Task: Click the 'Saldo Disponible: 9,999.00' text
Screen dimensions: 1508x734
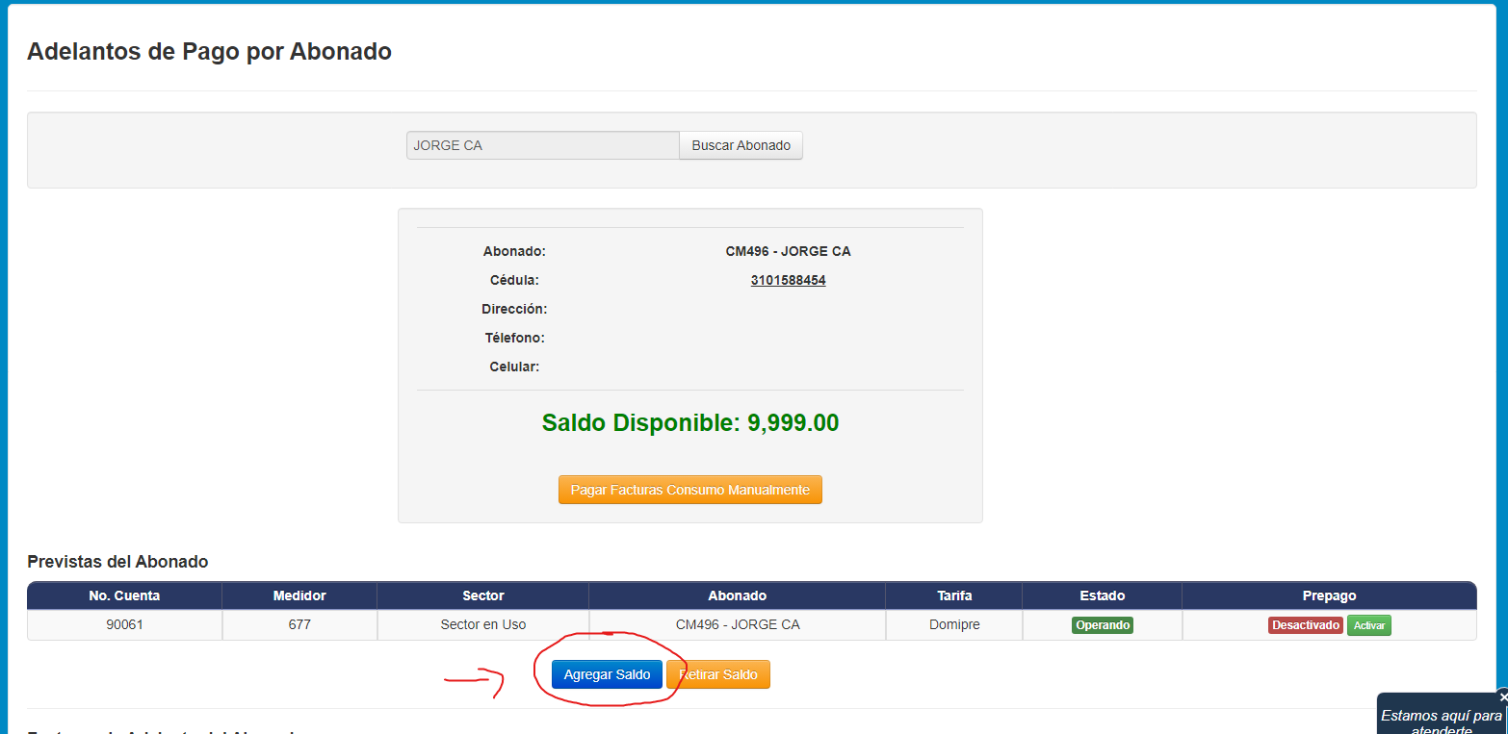Action: coord(690,423)
